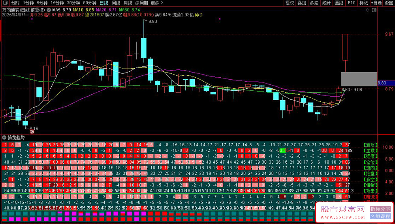Image resolution: width=395 pixels, height=224 pixels.
Task: Switch to the 分时 chart tab
Action: coord(15,3)
